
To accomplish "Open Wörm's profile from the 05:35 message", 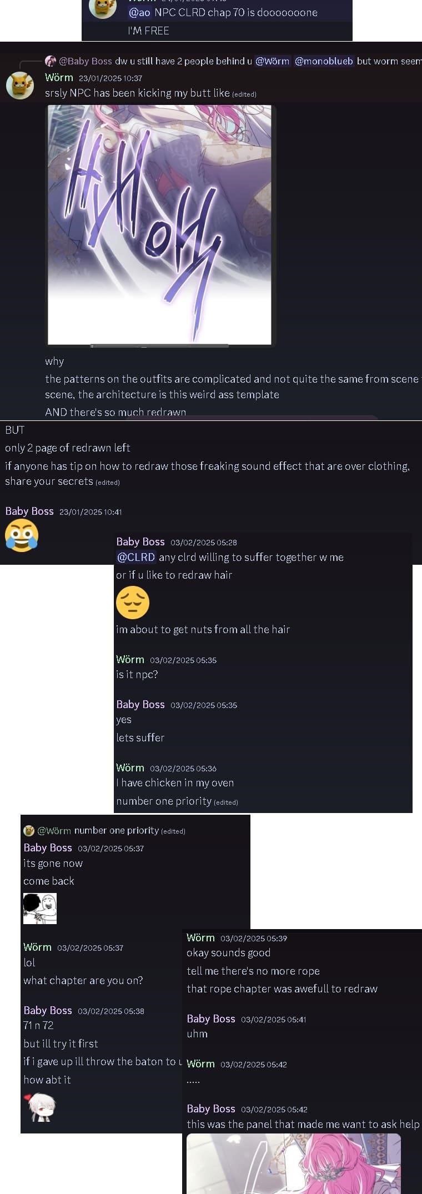I will click(130, 659).
